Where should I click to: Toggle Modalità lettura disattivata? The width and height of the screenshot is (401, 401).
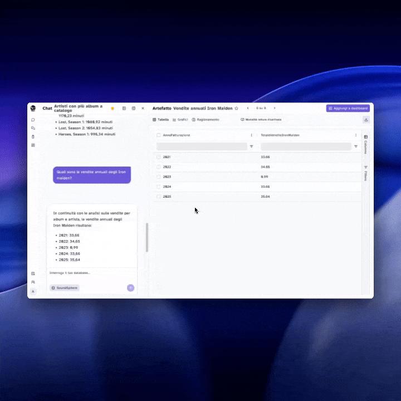(261, 119)
